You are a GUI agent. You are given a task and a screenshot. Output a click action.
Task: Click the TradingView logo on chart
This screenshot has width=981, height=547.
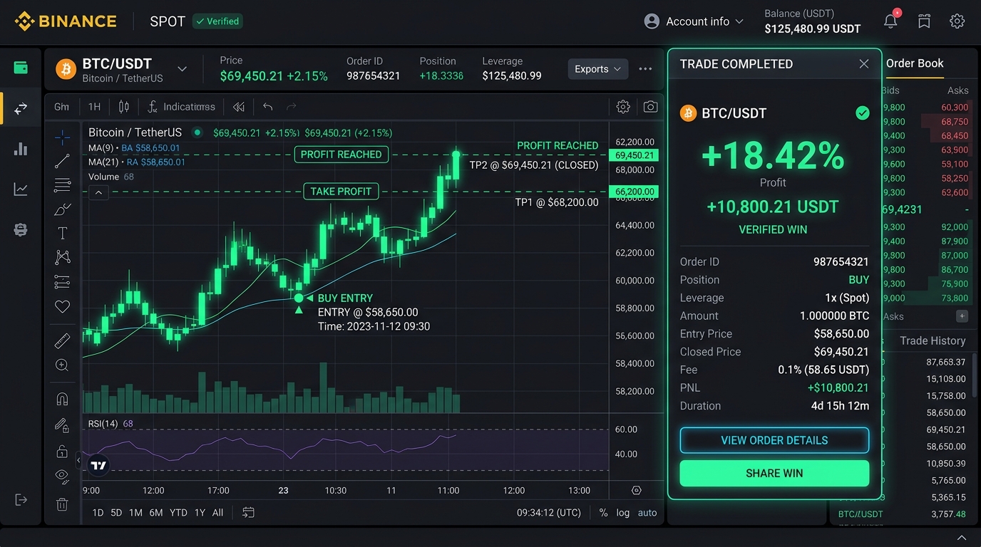tap(98, 466)
